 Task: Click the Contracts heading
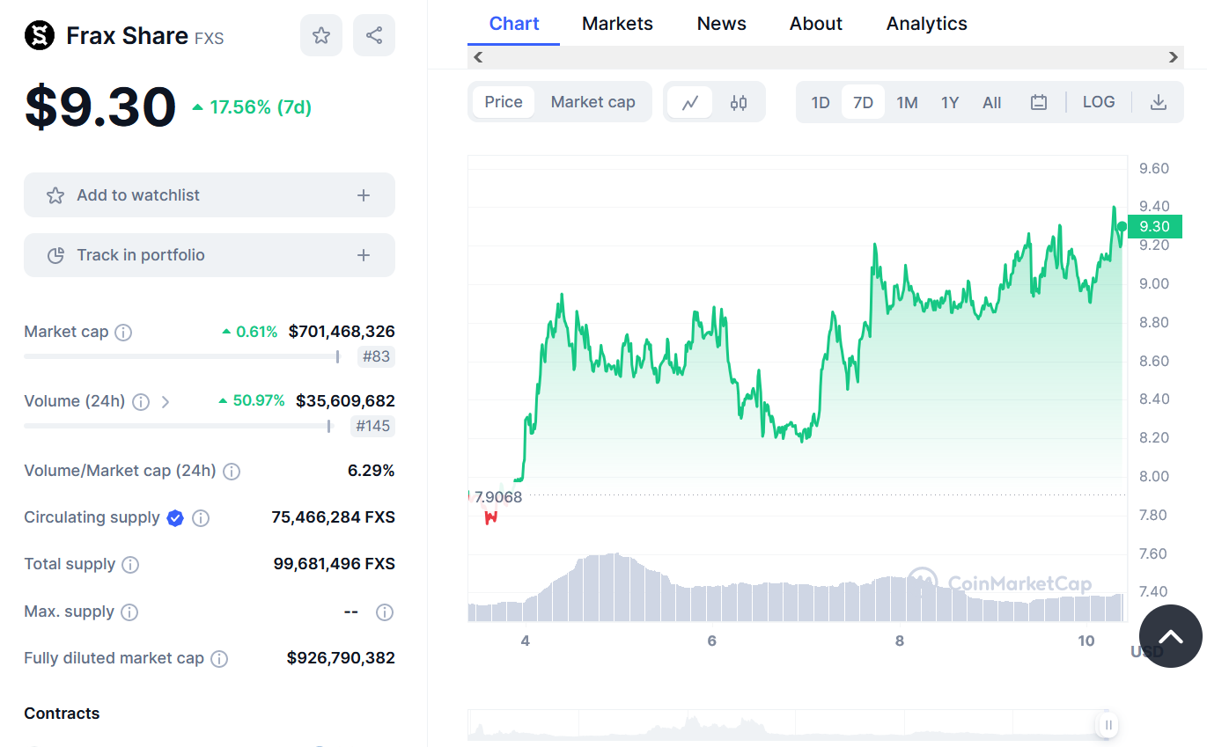[62, 714]
